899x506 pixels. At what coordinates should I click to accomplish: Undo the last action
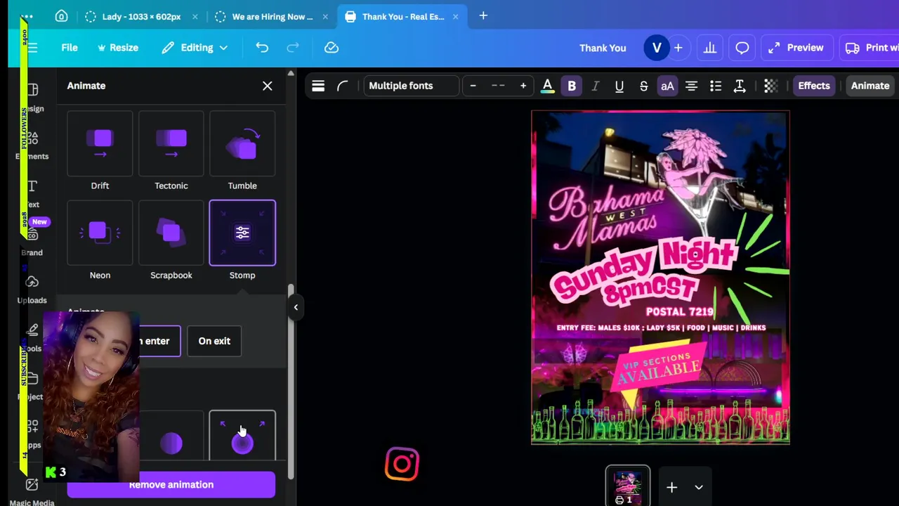(262, 48)
